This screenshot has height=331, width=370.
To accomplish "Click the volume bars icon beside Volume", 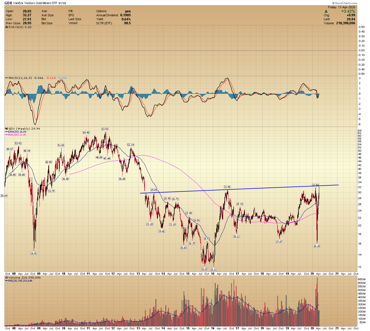I will [x=7, y=277].
